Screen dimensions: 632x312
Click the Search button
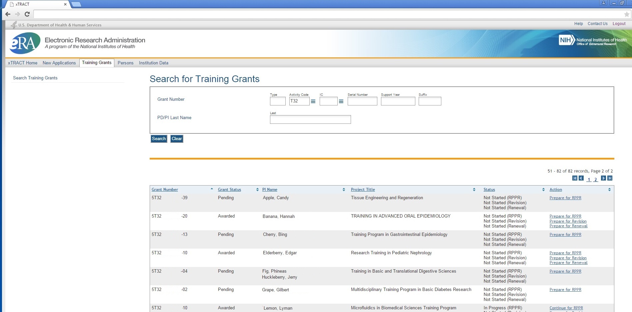click(x=159, y=139)
